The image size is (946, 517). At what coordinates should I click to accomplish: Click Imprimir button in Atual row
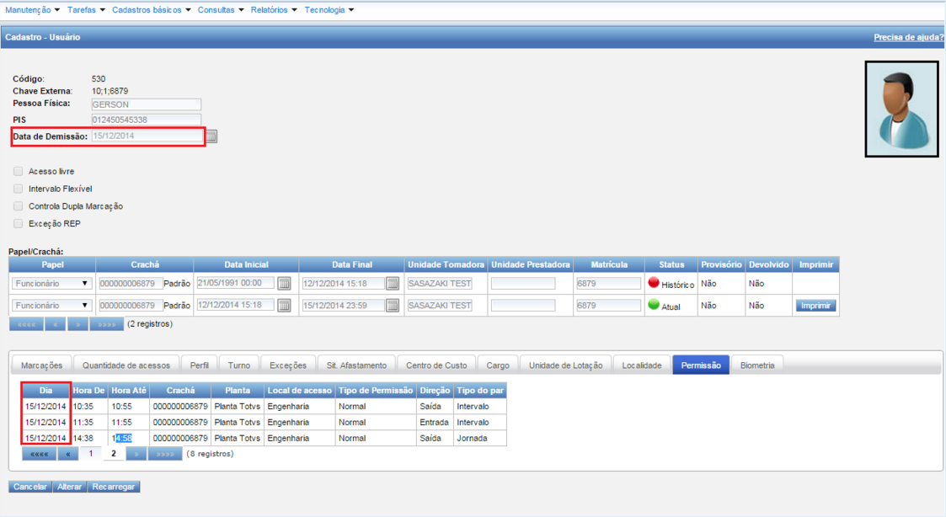pos(815,306)
